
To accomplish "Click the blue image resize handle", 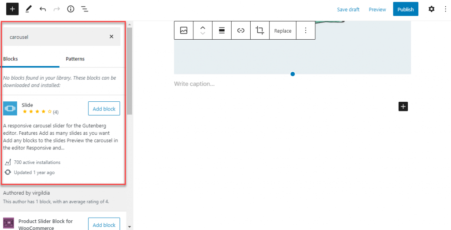I will click(x=292, y=74).
